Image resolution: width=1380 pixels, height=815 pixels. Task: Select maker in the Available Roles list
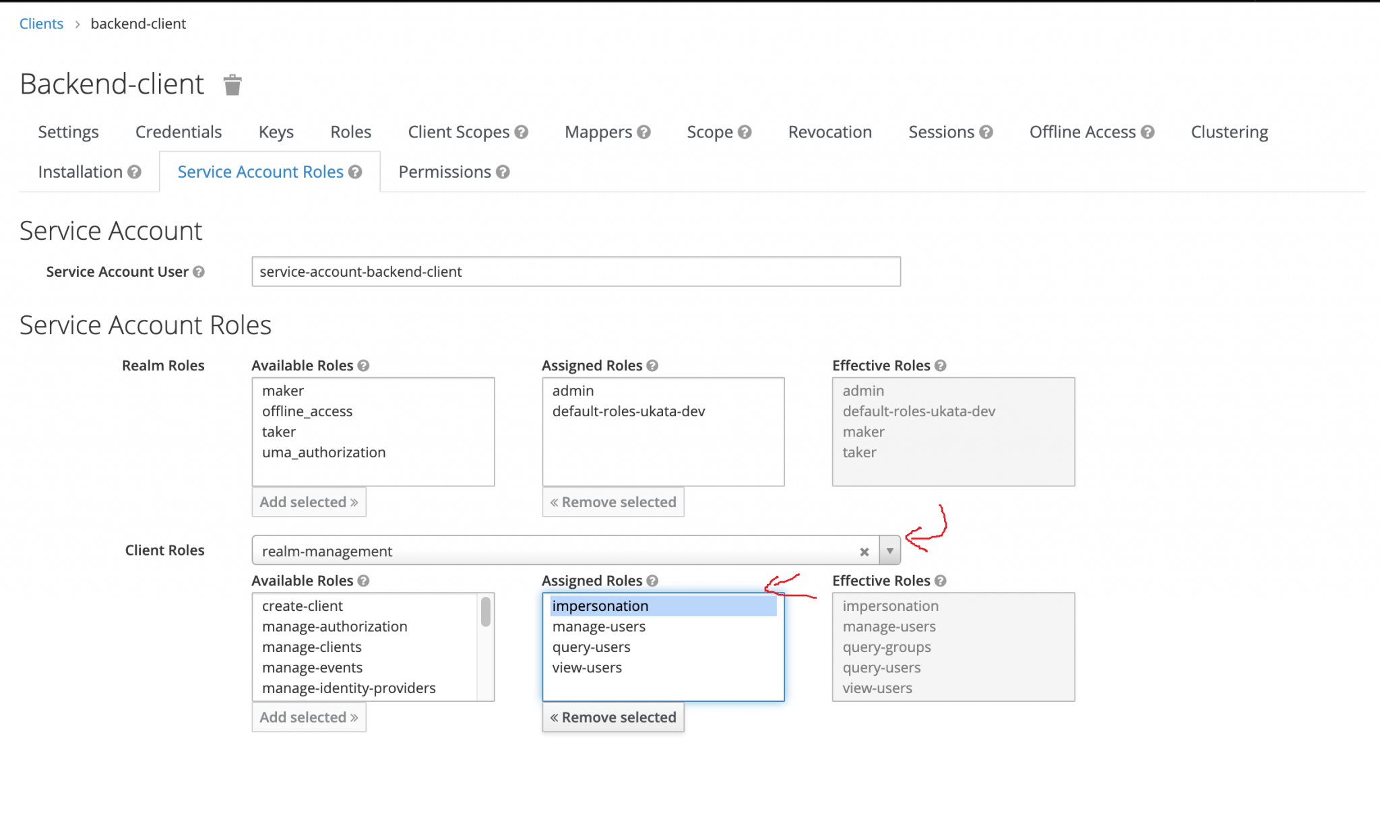(x=283, y=391)
